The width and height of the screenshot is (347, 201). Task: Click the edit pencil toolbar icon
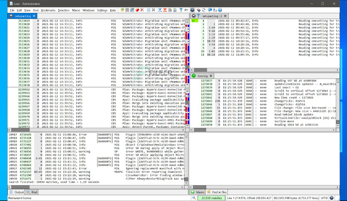[x=132, y=10]
